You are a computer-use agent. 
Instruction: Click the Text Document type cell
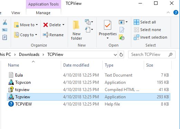pos(119,75)
